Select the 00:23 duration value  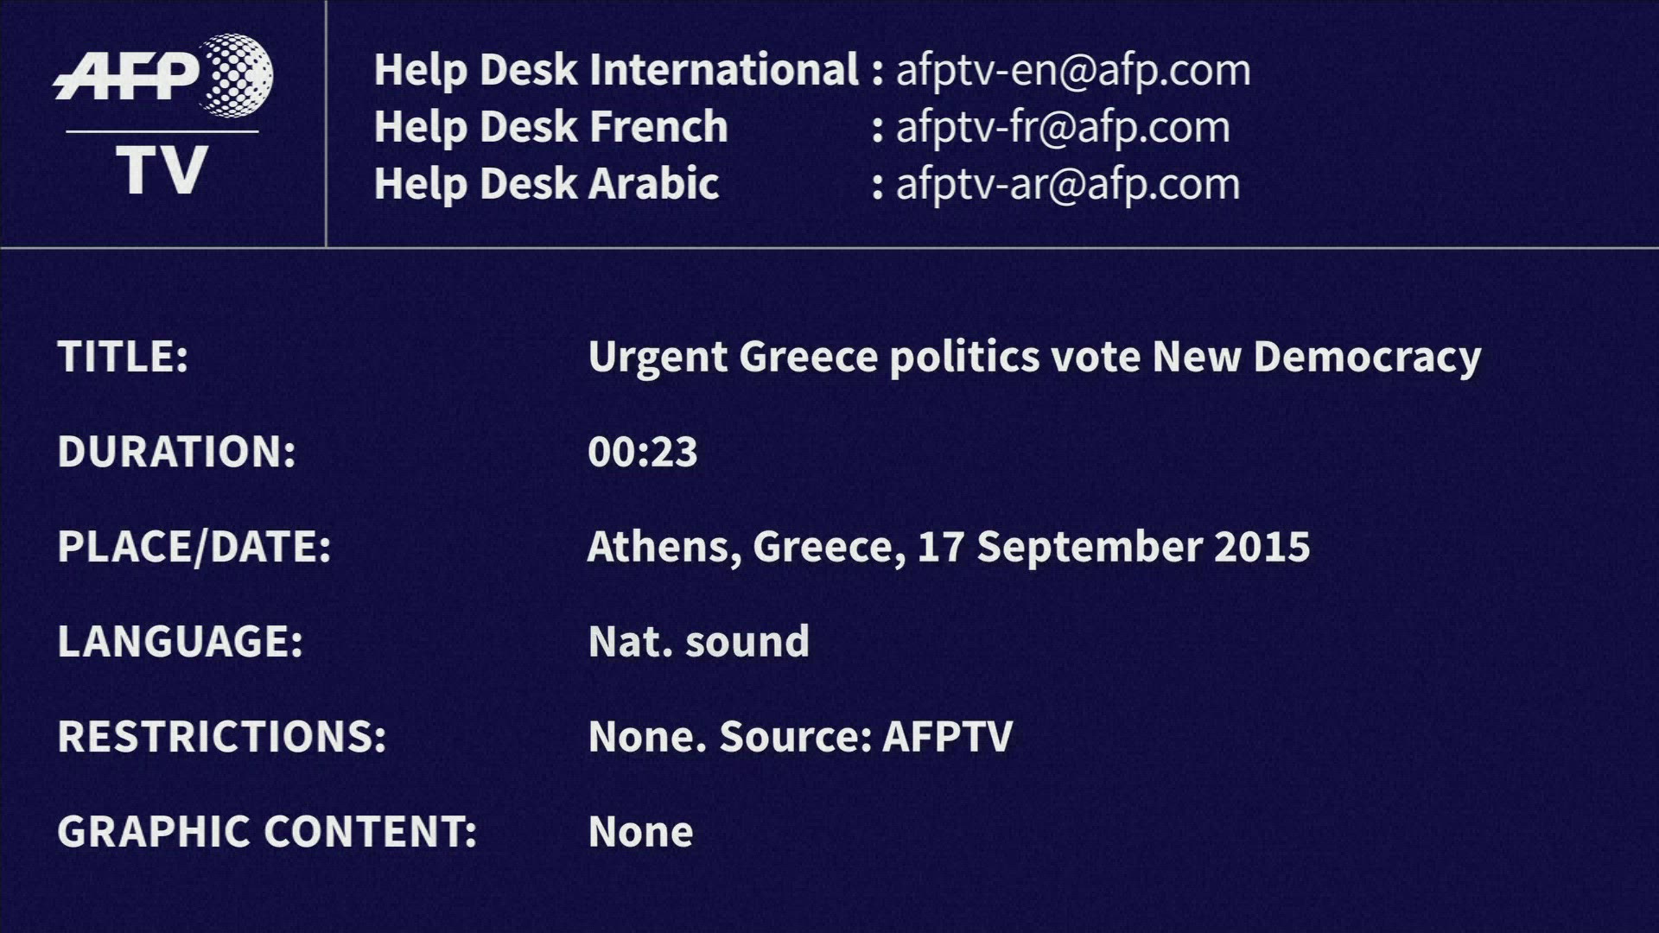coord(642,452)
